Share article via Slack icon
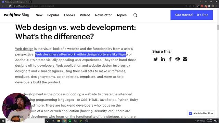The height and width of the screenshot is (123, 219). 178,59
